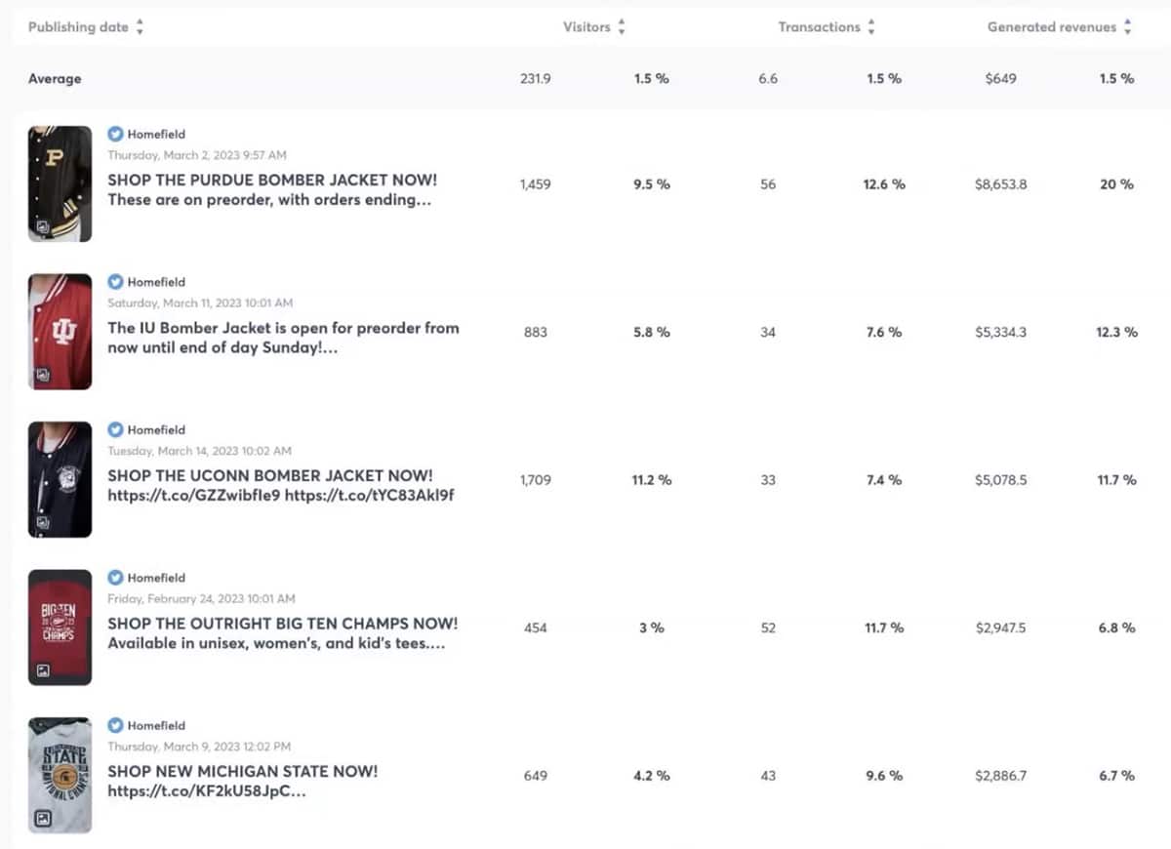The height and width of the screenshot is (849, 1171).
Task: Open SHOP NEW MICHIGAN STATE NOW post
Action: pos(242,771)
